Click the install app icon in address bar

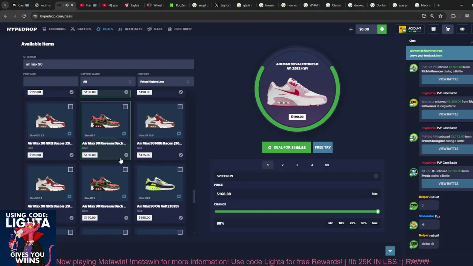pos(424,16)
